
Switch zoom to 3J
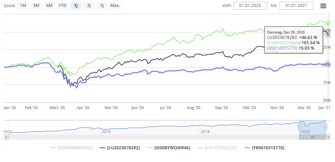pyautogui.click(x=89, y=6)
